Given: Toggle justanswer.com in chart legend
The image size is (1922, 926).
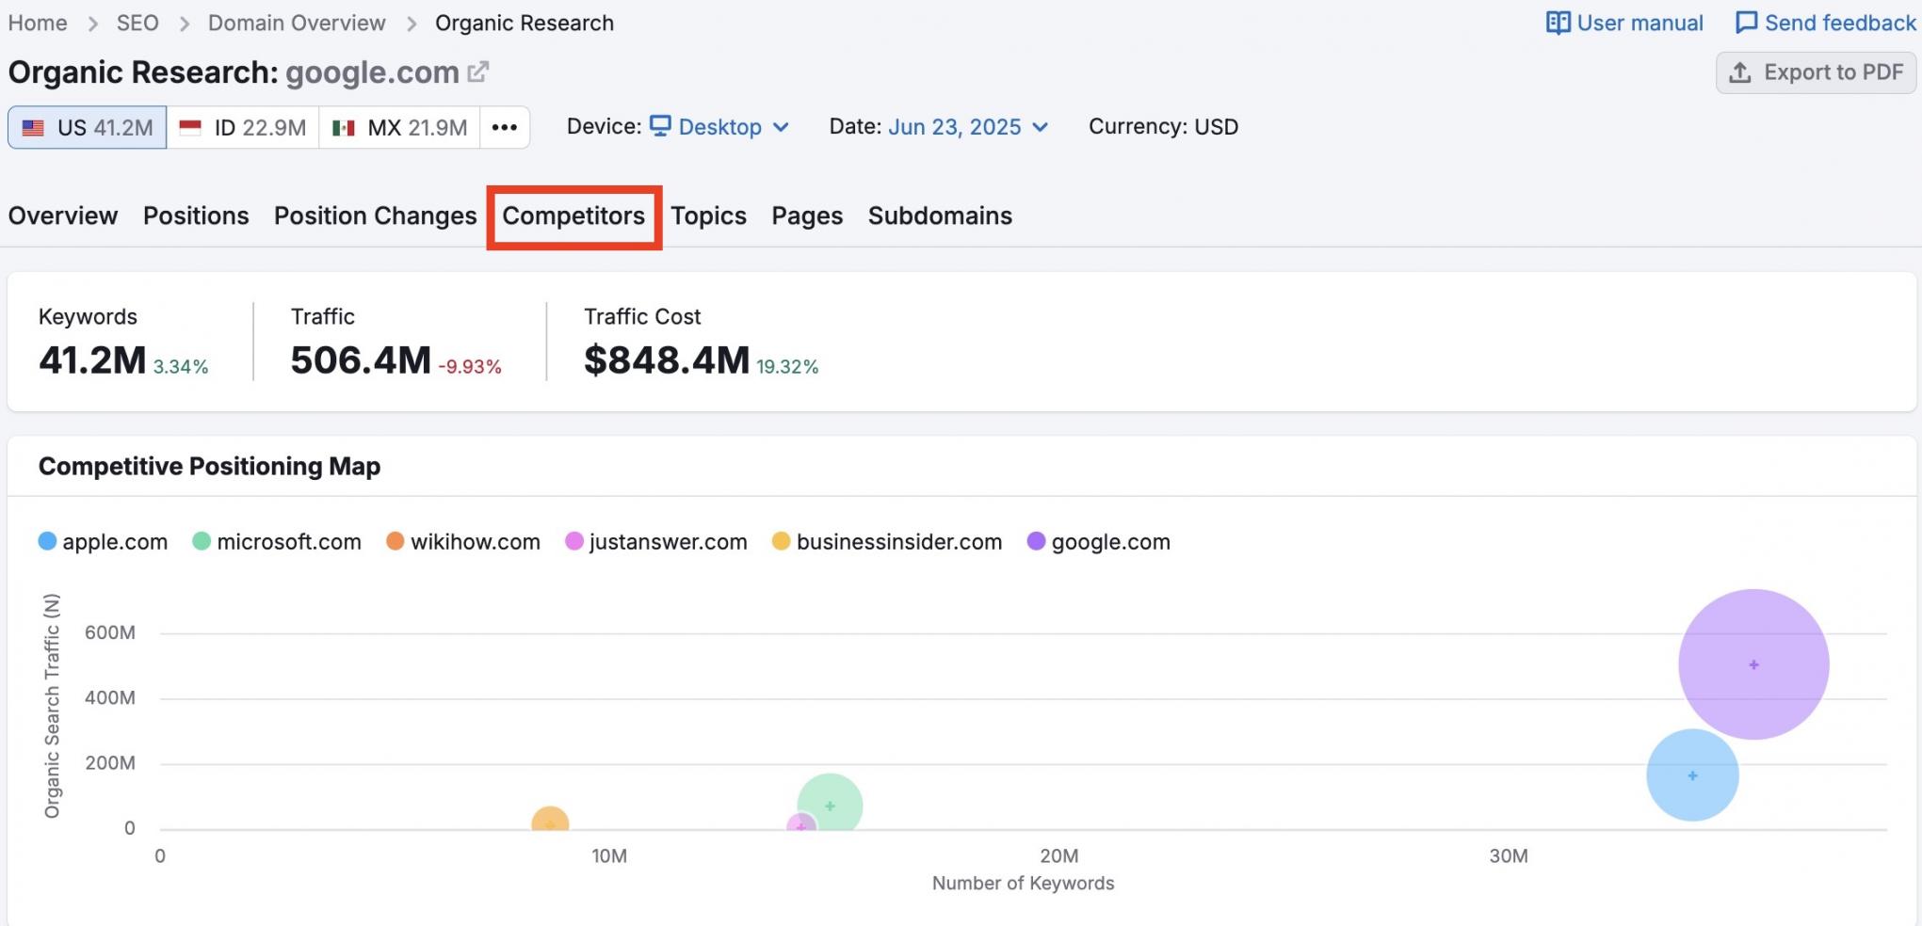Looking at the screenshot, I should (656, 542).
